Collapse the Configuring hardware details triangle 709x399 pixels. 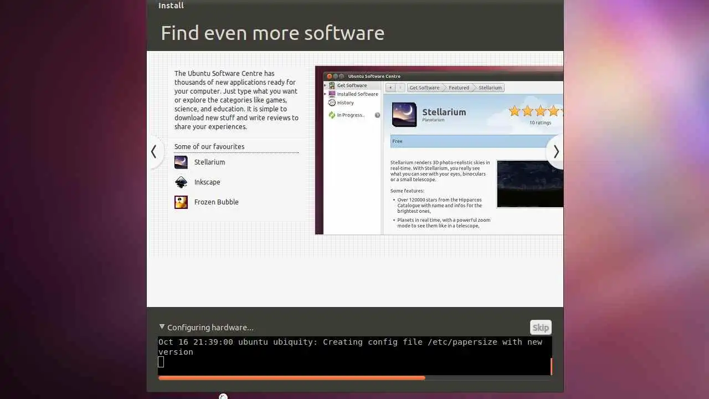click(x=162, y=327)
